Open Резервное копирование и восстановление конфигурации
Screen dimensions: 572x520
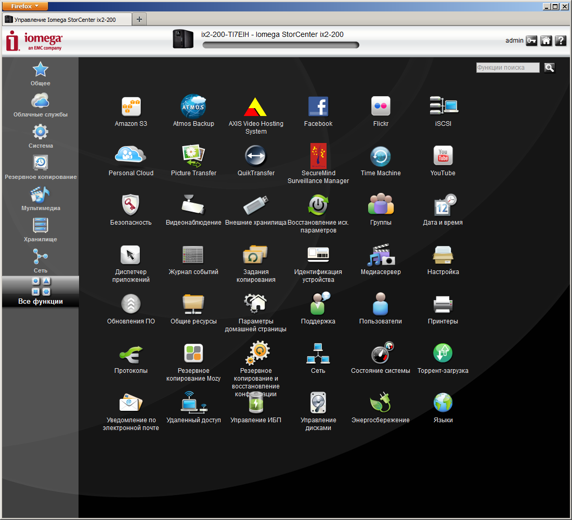[x=258, y=353]
